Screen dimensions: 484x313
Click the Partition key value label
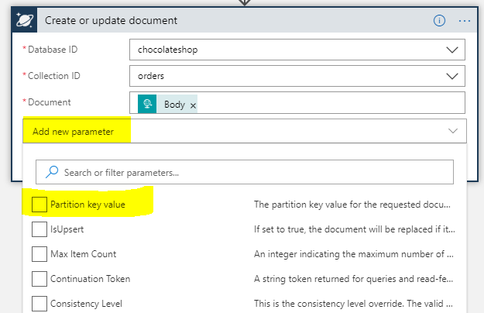(x=88, y=205)
